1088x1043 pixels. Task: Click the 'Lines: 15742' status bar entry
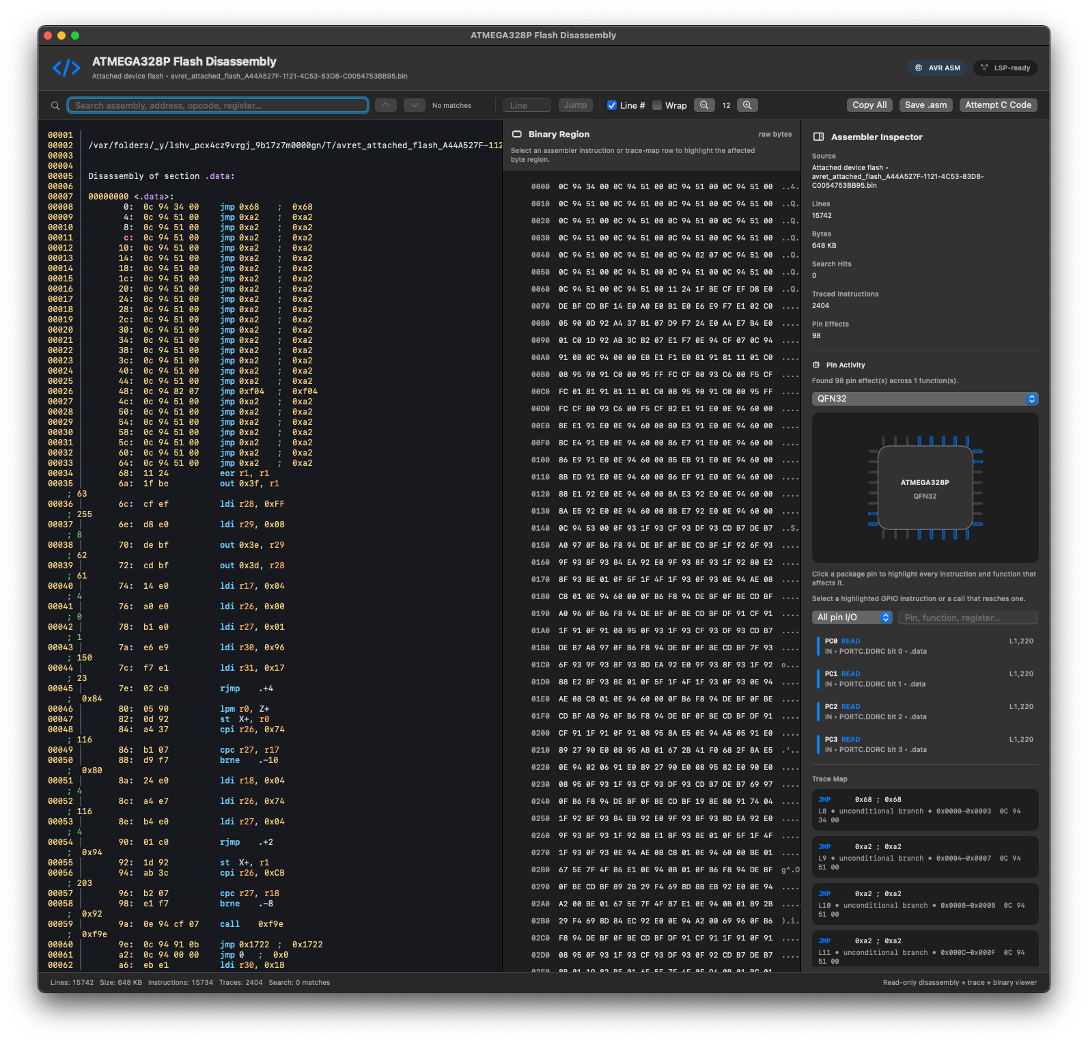point(72,983)
